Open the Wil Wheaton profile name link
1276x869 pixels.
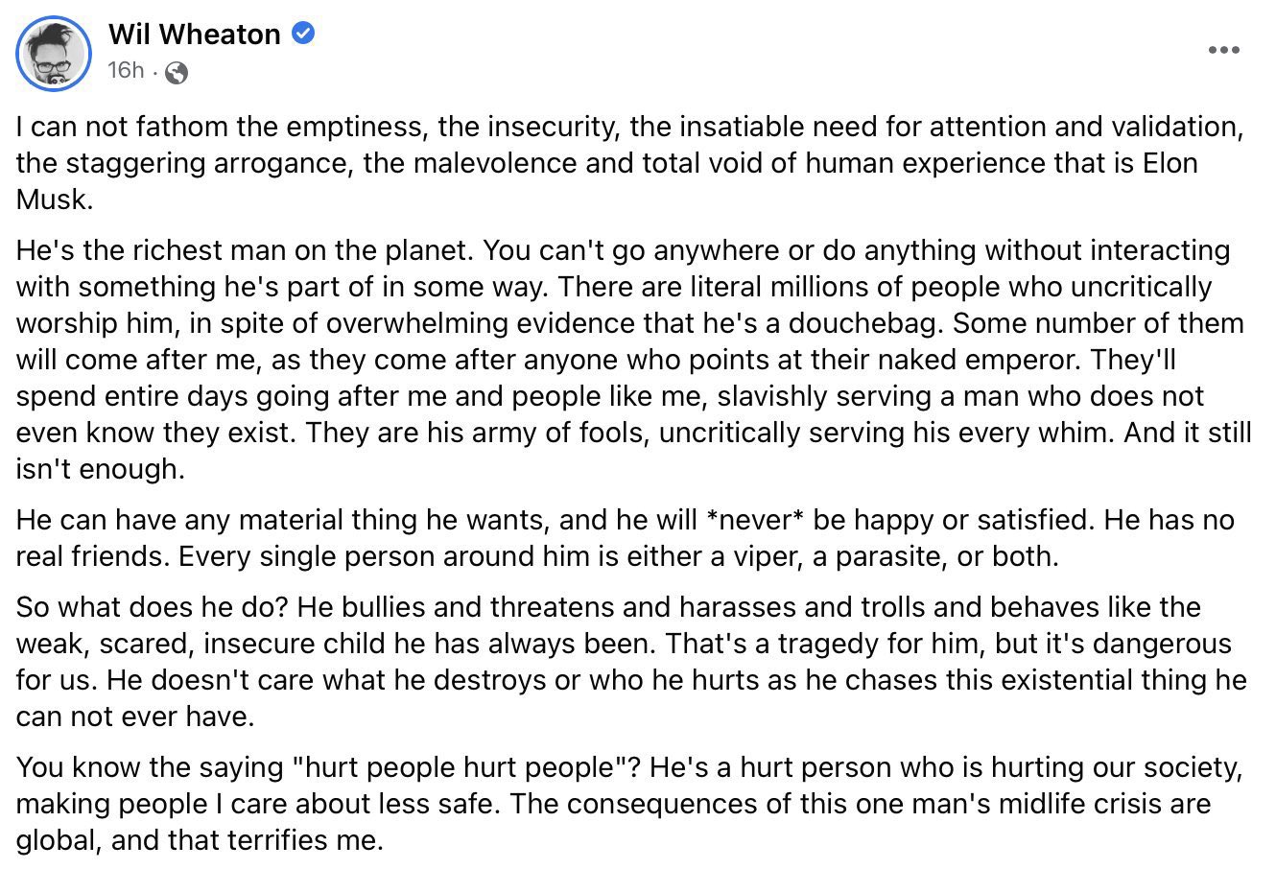tap(195, 35)
